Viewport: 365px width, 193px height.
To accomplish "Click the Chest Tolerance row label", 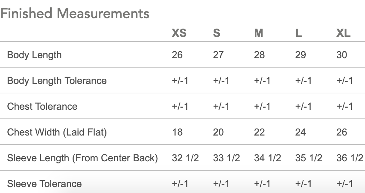I will pyautogui.click(x=42, y=106).
